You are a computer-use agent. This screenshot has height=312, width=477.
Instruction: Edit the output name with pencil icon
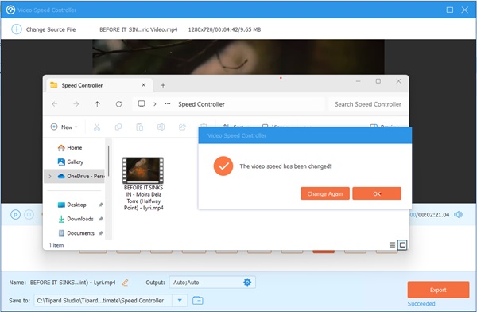[125, 283]
